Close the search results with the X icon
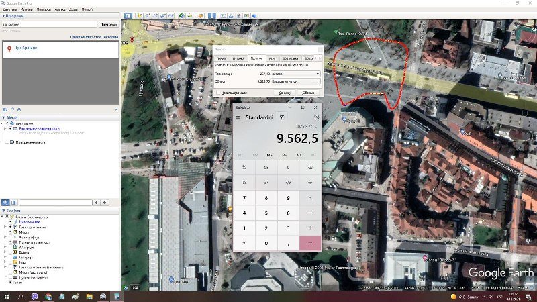The height and width of the screenshot is (302, 537). (115, 109)
